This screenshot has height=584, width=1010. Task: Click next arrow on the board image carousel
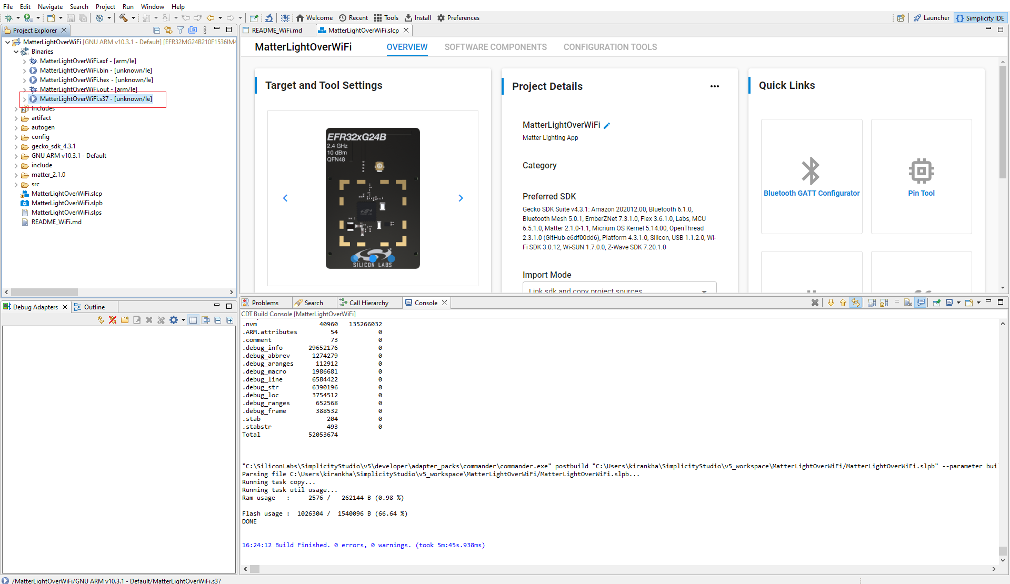[x=461, y=198]
